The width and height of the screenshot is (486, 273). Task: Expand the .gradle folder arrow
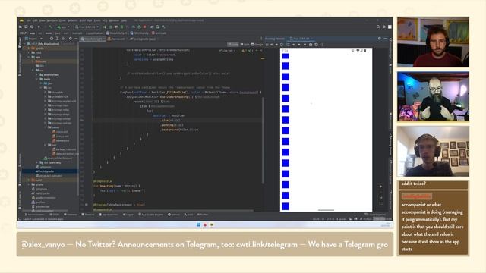click(29, 49)
